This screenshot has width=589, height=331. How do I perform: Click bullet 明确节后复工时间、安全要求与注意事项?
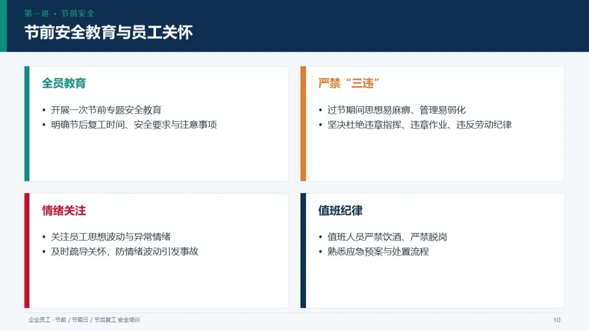click(x=134, y=125)
